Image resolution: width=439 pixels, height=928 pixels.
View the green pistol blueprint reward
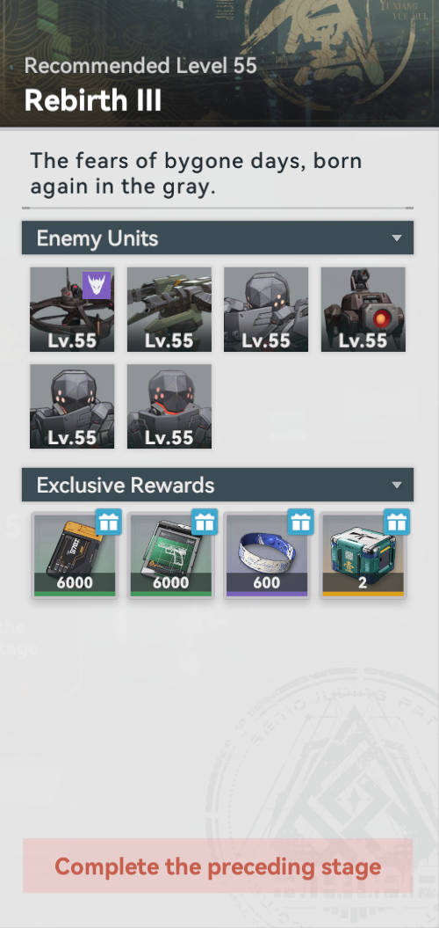tap(170, 556)
